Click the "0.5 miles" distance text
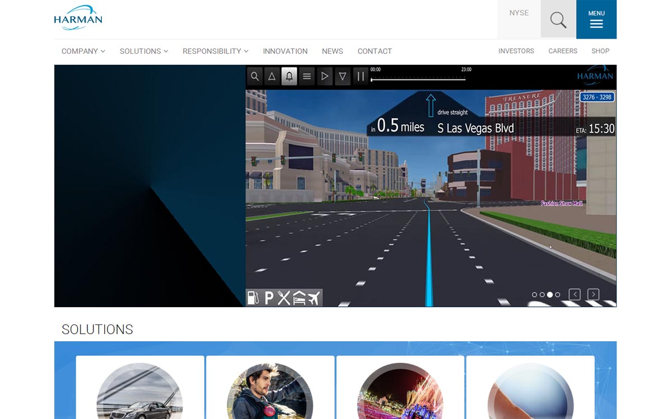Image resolution: width=672 pixels, height=419 pixels. pyautogui.click(x=401, y=126)
